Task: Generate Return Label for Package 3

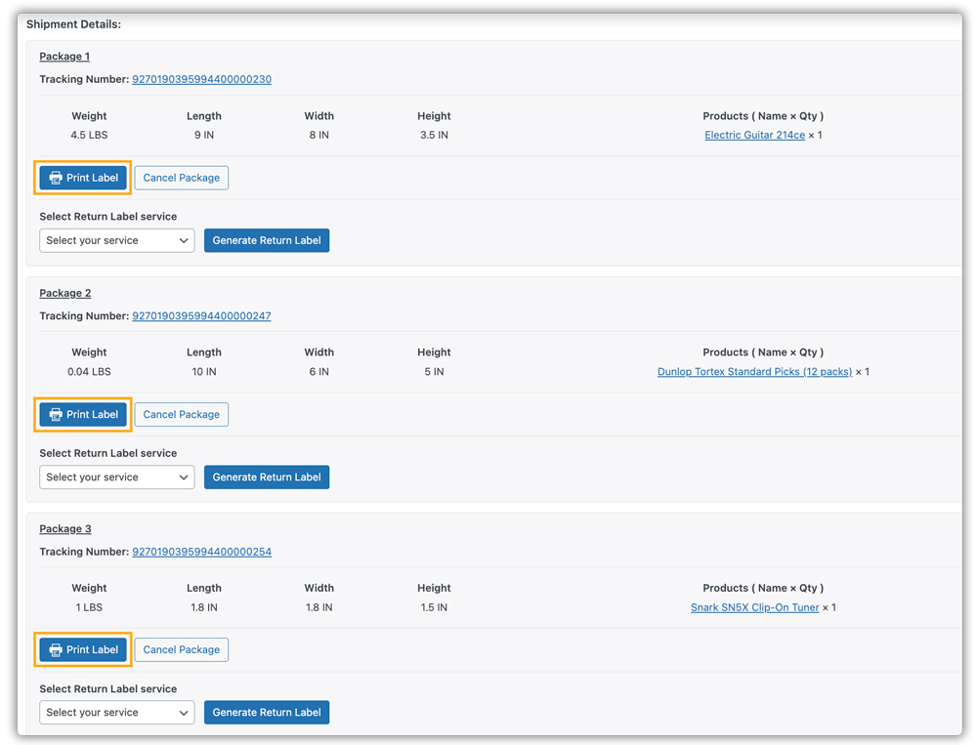Action: [x=267, y=713]
